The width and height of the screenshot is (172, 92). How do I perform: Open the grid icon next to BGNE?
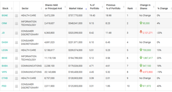pos(16,16)
